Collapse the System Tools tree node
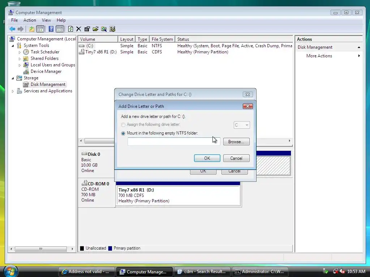The image size is (370, 277). click(x=13, y=46)
